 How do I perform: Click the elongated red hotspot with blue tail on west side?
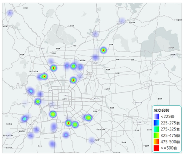[44, 77]
